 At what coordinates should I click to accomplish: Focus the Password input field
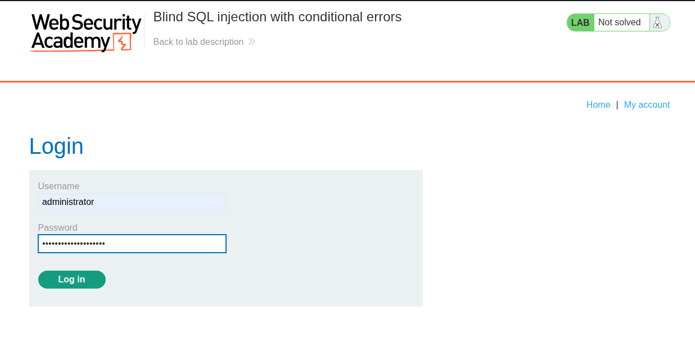tap(132, 244)
